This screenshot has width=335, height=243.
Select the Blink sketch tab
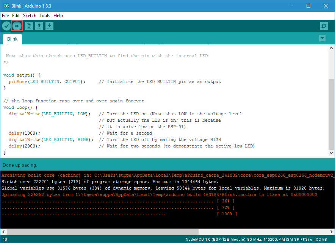click(13, 39)
